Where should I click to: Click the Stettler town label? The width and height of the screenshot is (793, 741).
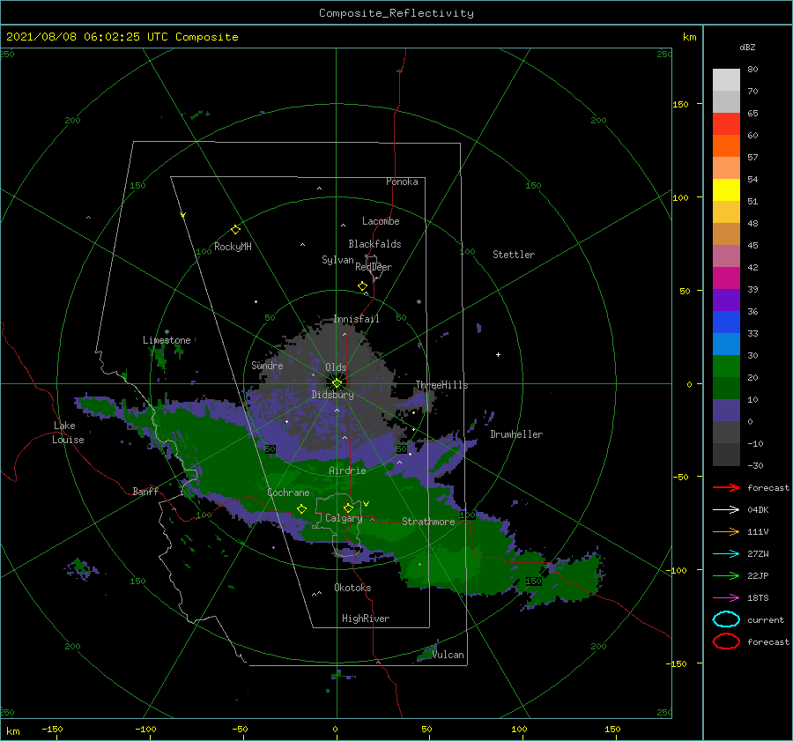[x=514, y=255]
